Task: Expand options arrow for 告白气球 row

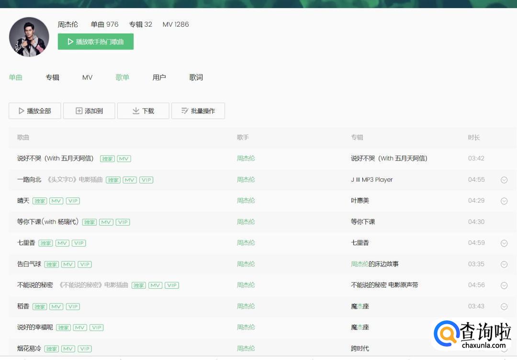Action: pyautogui.click(x=504, y=264)
